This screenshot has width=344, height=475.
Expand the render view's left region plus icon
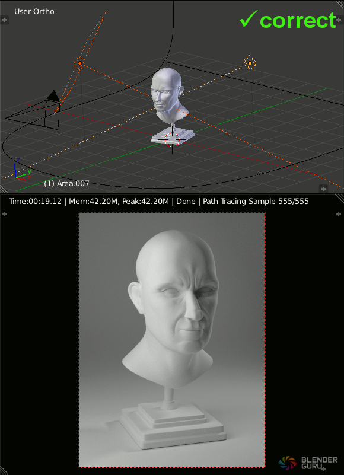click(4, 215)
